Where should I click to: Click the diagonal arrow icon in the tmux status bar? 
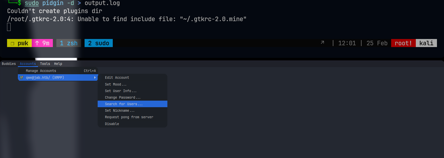(322, 43)
